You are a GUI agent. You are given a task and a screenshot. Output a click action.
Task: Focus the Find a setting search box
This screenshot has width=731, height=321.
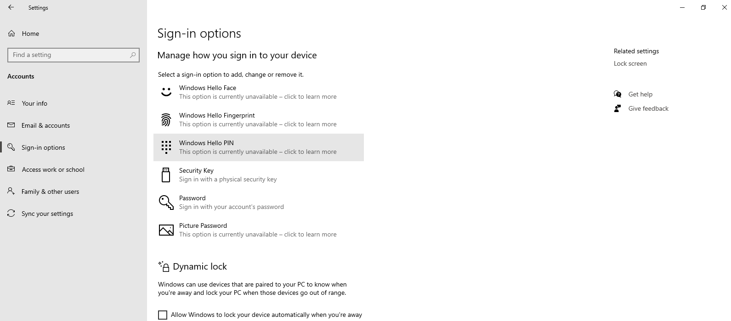(x=69, y=55)
